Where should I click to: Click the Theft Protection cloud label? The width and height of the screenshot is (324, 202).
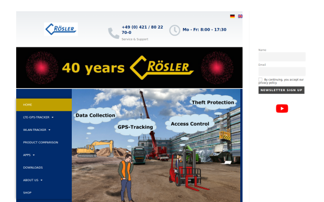[x=213, y=102]
